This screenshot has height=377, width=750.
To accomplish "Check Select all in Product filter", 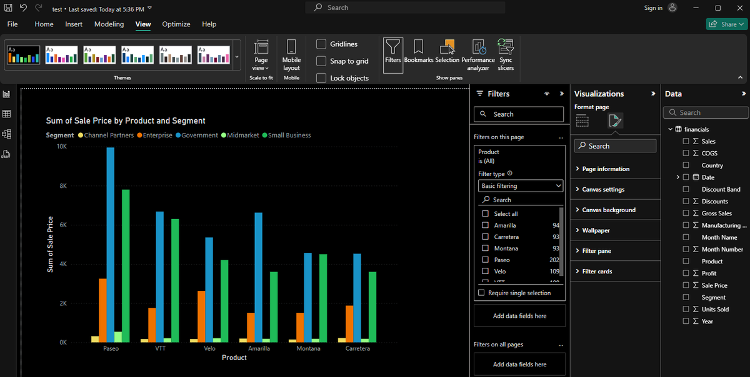I will tap(486, 213).
